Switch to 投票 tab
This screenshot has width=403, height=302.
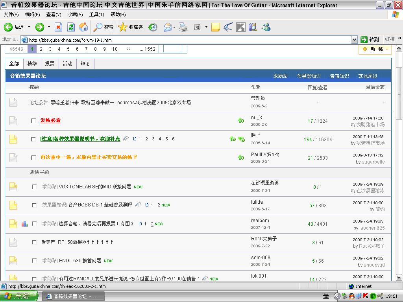click(x=50, y=64)
